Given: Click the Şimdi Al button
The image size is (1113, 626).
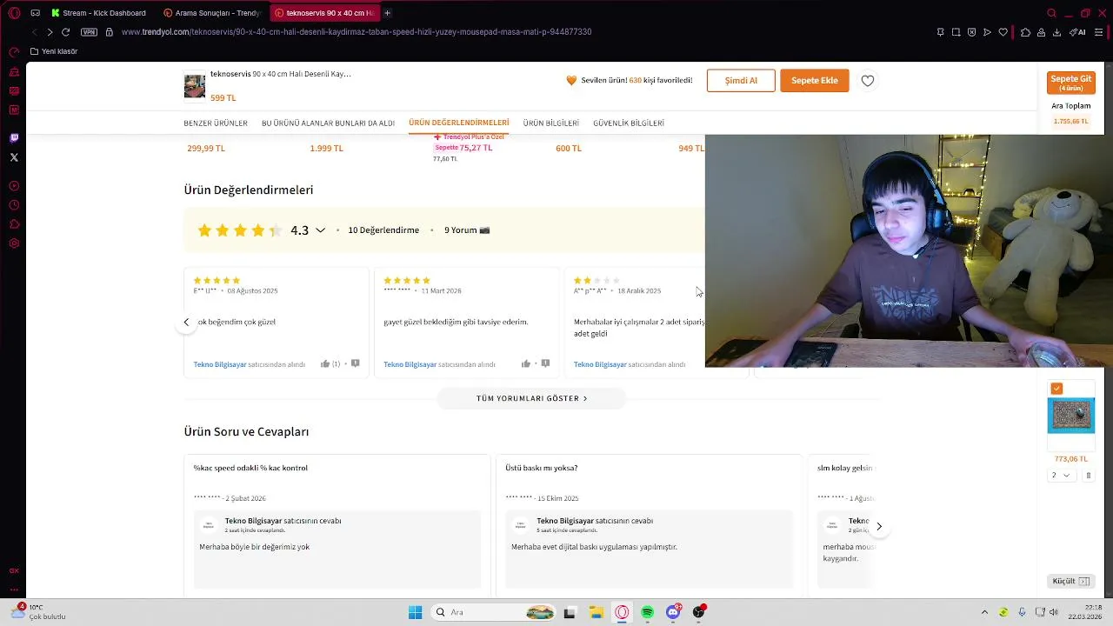Looking at the screenshot, I should coord(741,80).
